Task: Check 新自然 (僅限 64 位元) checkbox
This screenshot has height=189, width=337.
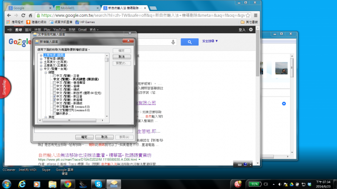Action: click(x=55, y=93)
